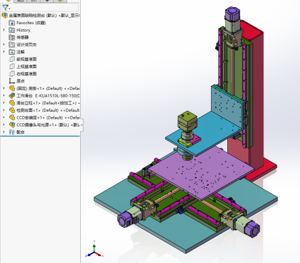
Task: Select the Favorites folder icon
Action: [12, 23]
